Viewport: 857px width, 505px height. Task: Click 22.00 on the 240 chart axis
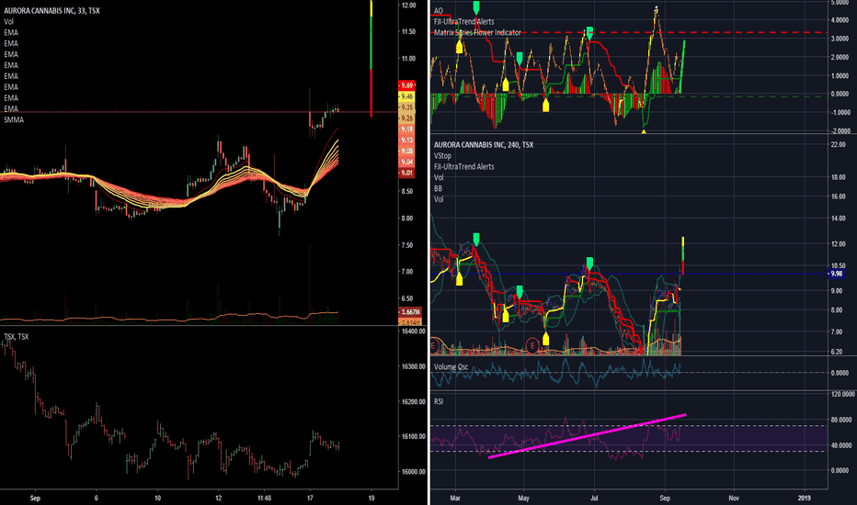[839, 145]
